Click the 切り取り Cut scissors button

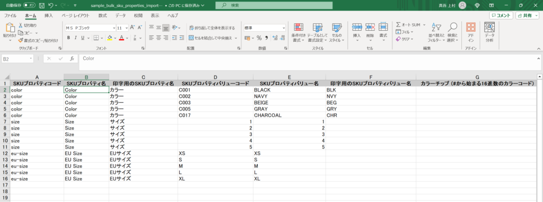[28, 25]
